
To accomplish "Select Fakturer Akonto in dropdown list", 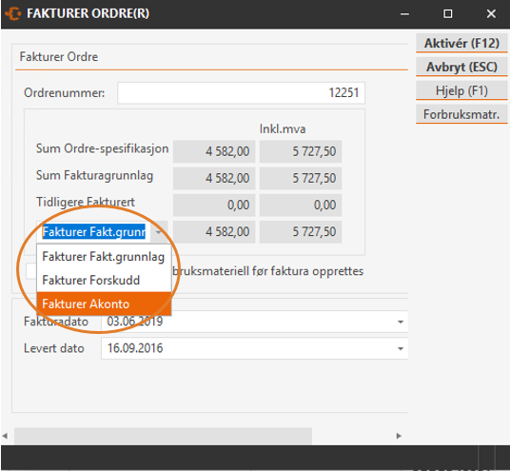I will [104, 304].
